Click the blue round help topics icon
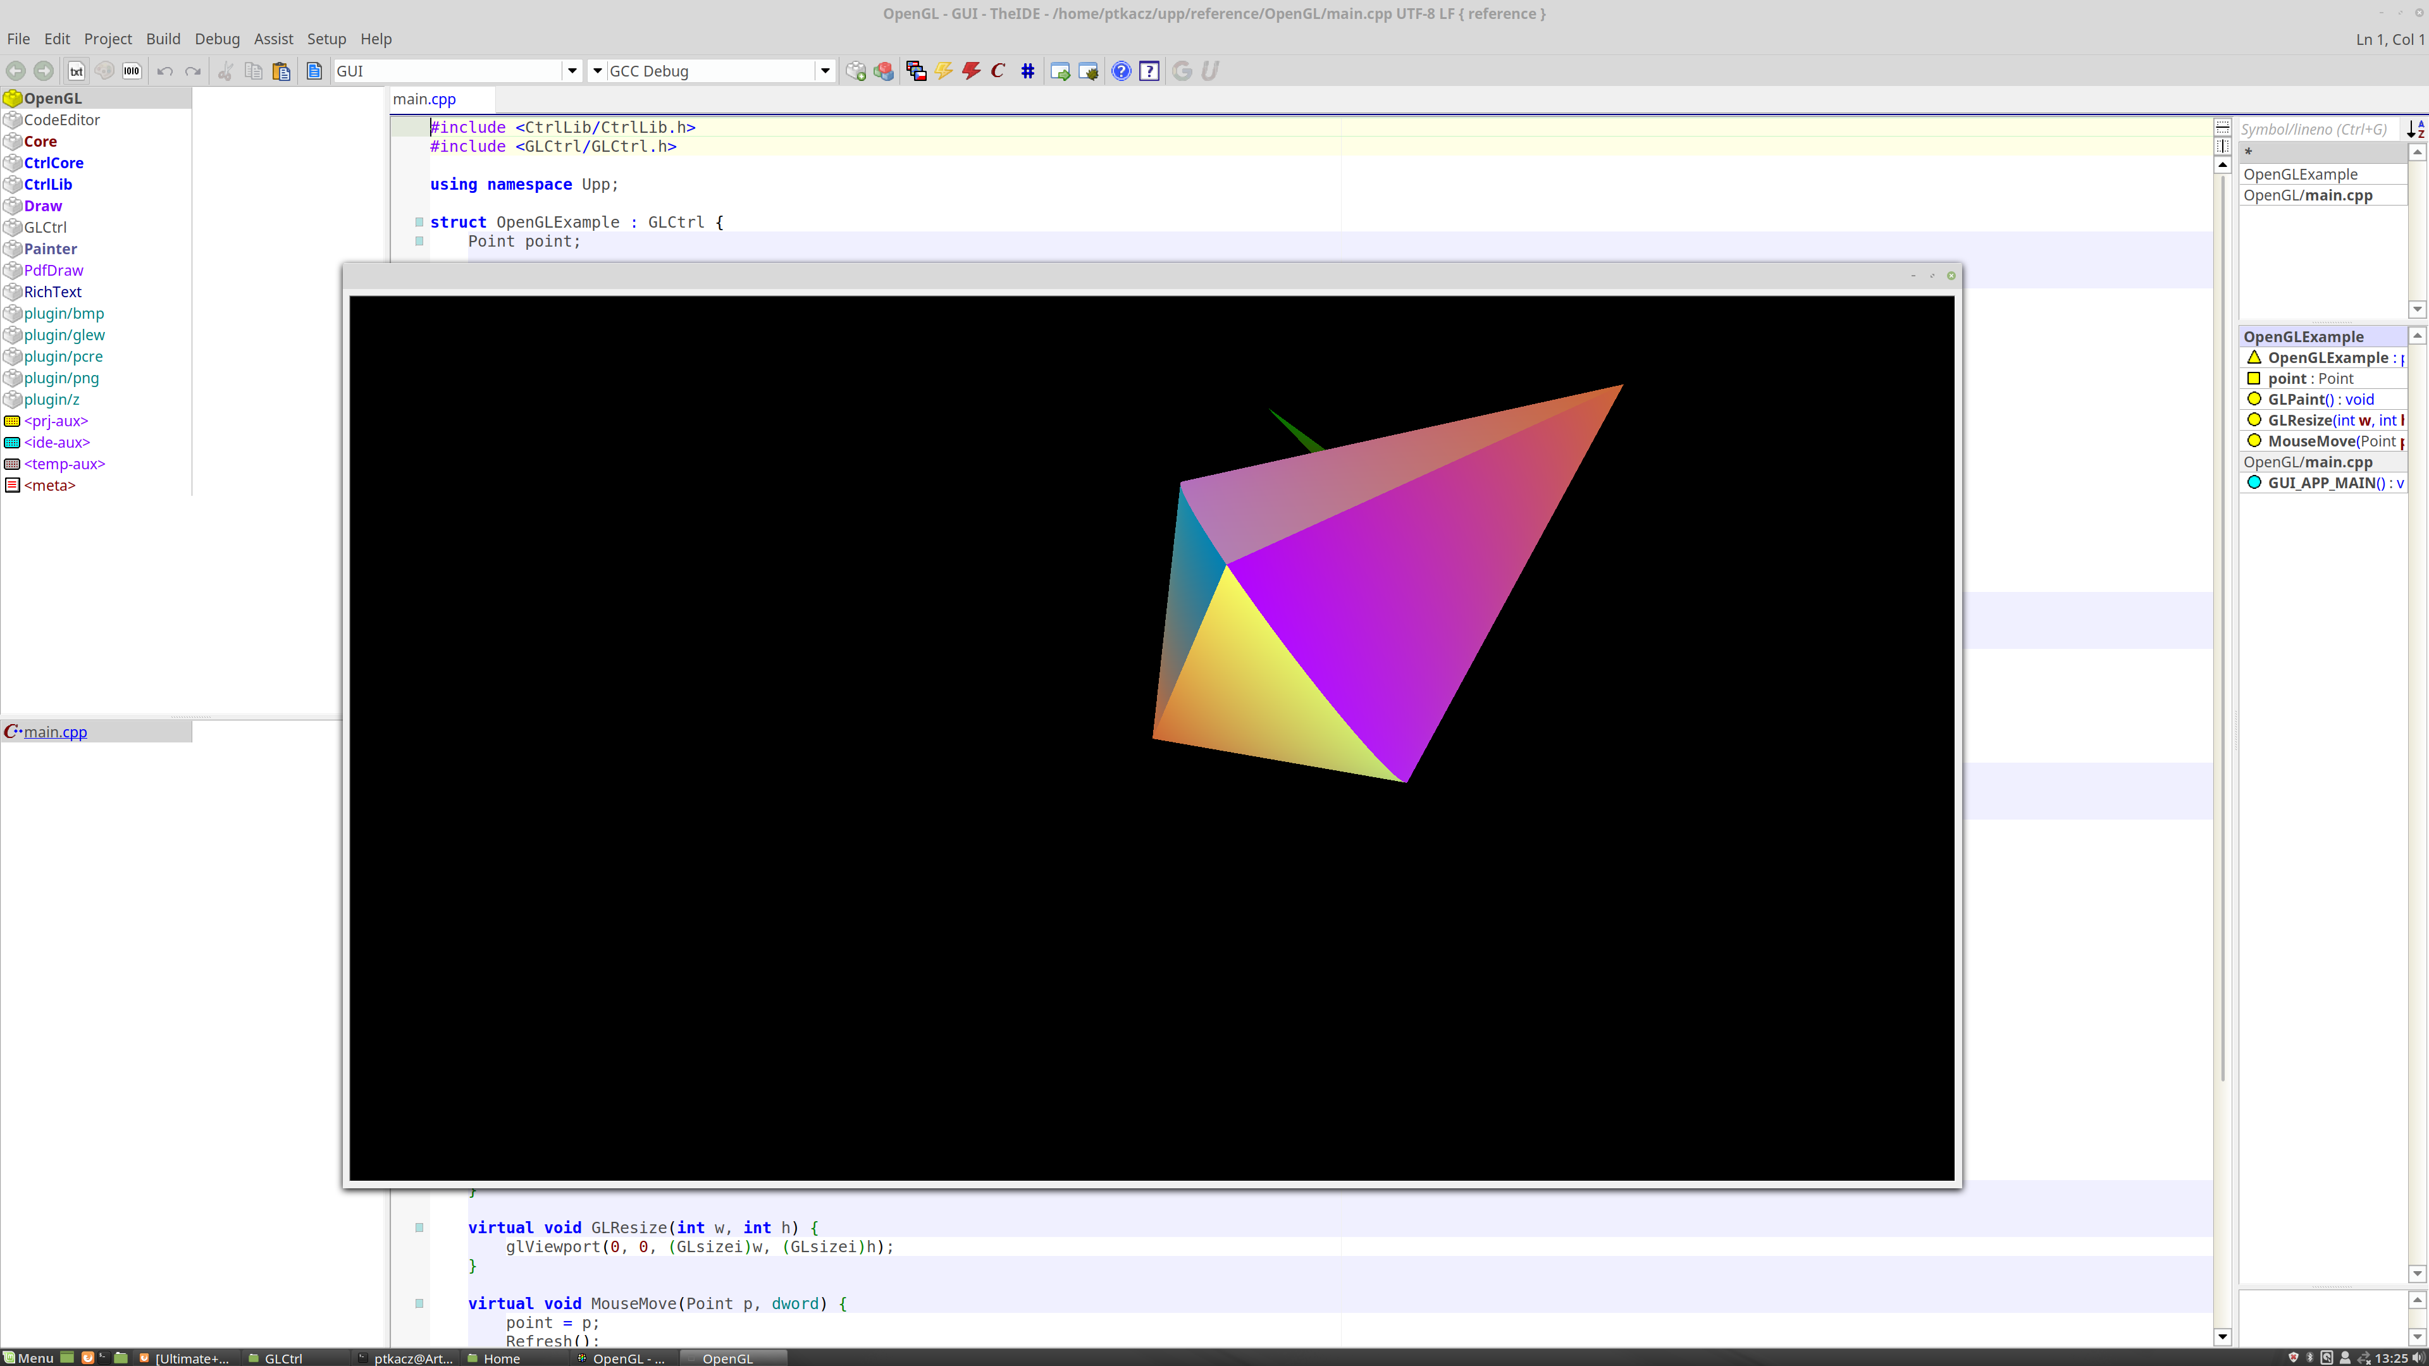Image resolution: width=2429 pixels, height=1366 pixels. click(1121, 71)
